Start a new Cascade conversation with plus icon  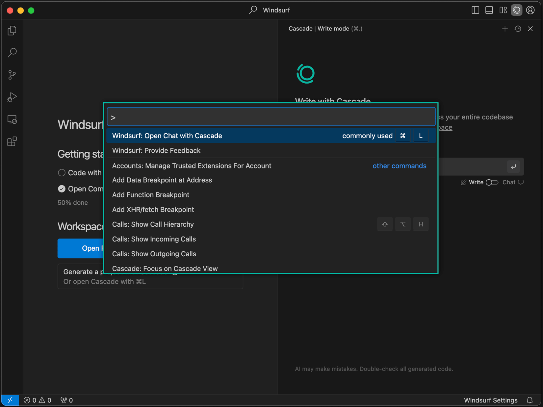505,29
